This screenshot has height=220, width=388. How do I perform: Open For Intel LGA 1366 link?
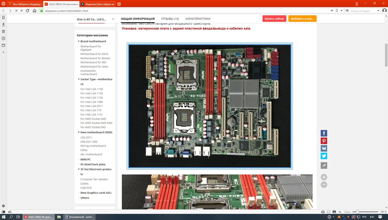92,102
